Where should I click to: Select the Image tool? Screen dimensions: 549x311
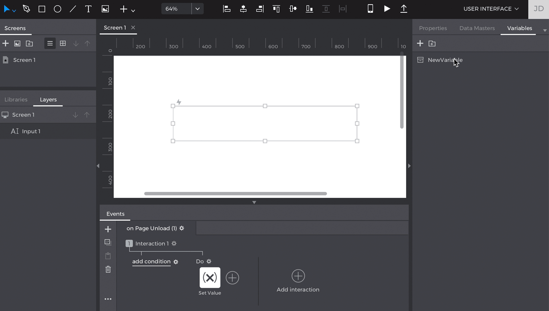point(105,9)
